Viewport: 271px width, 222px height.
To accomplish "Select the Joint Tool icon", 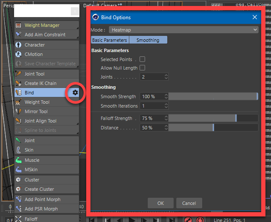I will [19, 74].
